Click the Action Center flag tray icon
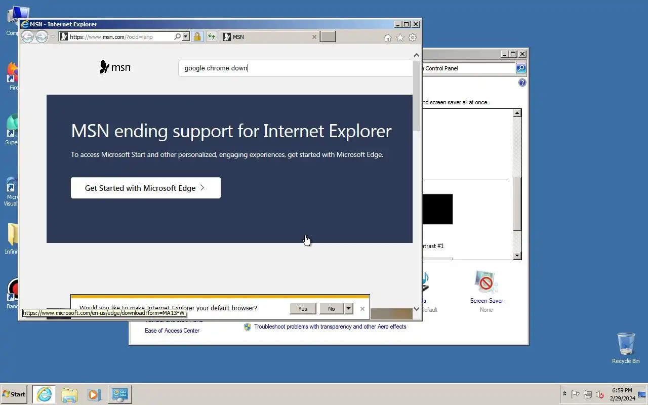 coord(576,394)
